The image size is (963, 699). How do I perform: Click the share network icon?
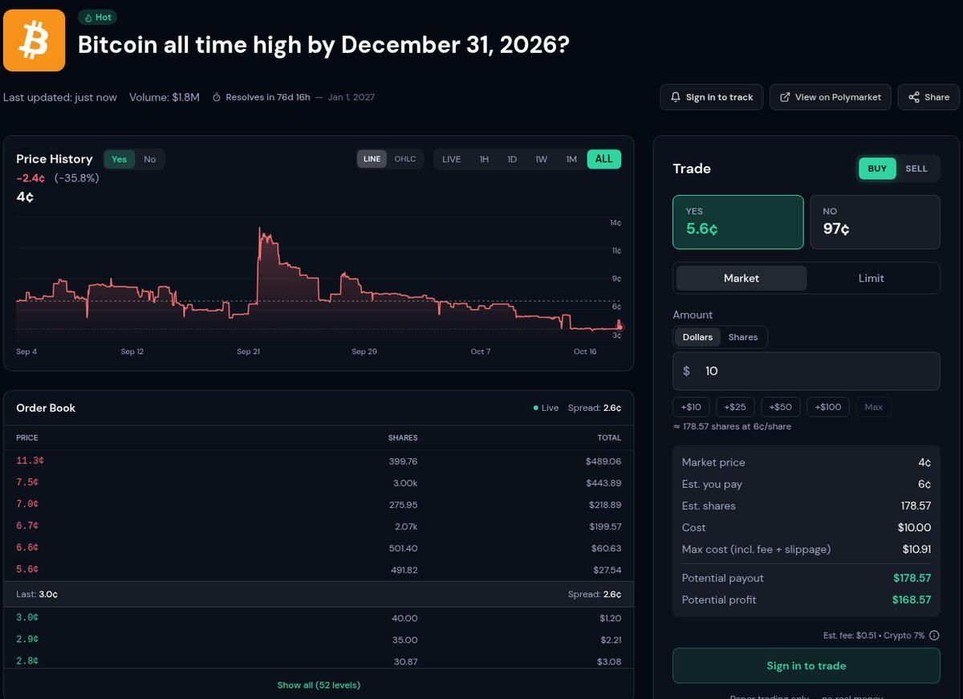pyautogui.click(x=914, y=97)
